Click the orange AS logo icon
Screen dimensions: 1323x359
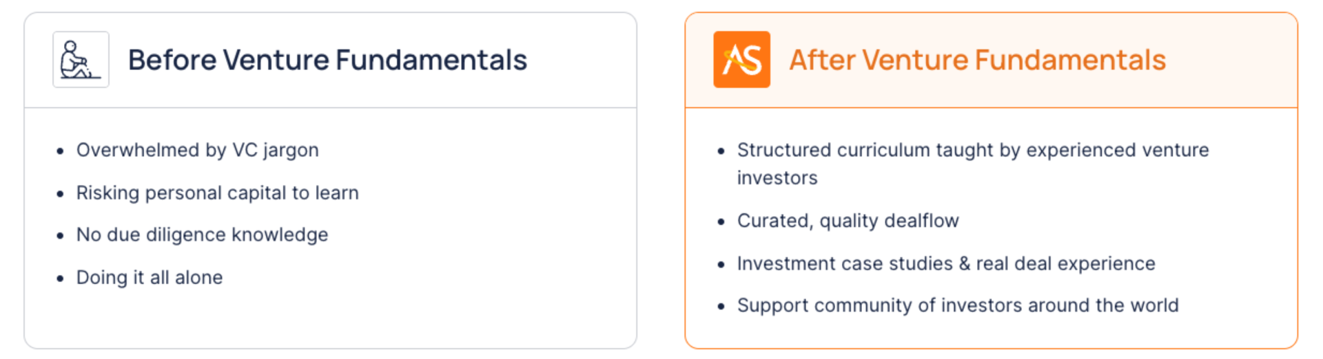741,60
